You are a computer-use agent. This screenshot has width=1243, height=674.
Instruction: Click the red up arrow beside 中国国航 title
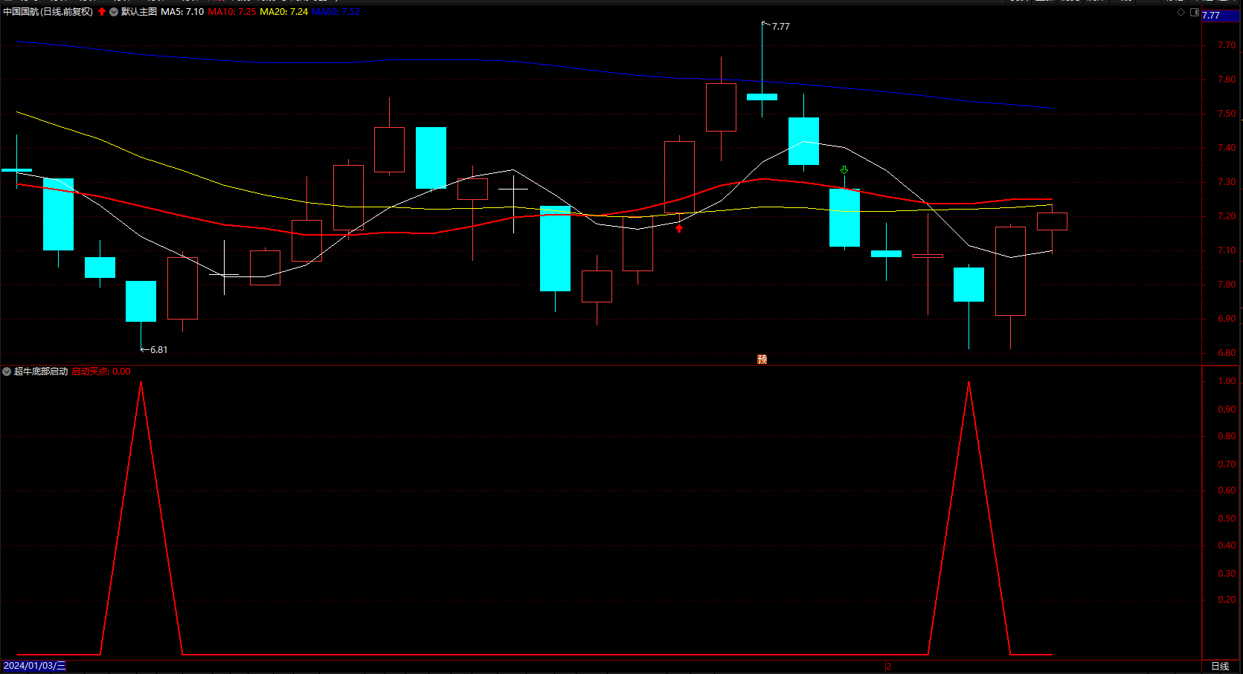point(102,12)
